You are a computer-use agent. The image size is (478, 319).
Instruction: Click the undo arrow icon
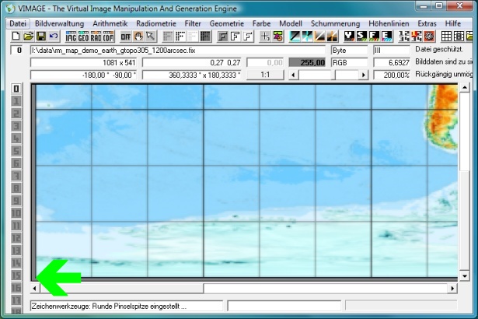coord(53,37)
